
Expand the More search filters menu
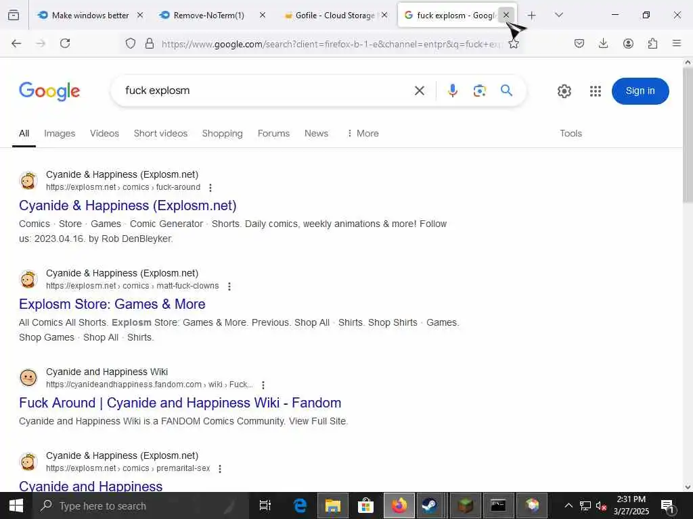(x=363, y=133)
